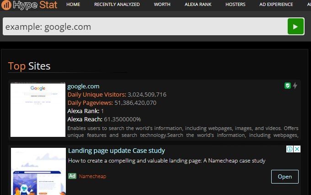
Task: Click the green Ad badge label
Action: 72,176
